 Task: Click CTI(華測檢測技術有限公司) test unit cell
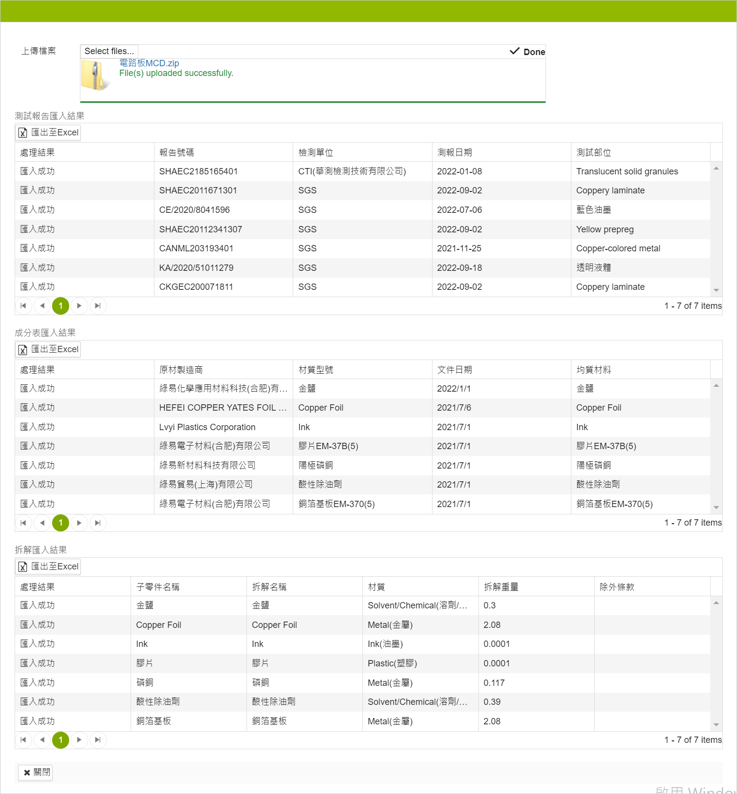(362, 171)
